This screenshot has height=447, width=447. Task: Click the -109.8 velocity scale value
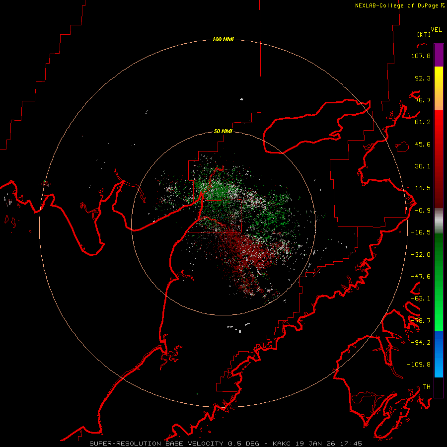click(x=419, y=365)
